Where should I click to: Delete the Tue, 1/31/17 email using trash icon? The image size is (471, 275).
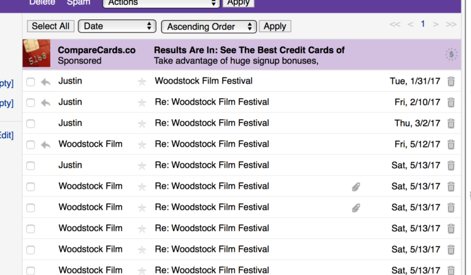point(451,82)
